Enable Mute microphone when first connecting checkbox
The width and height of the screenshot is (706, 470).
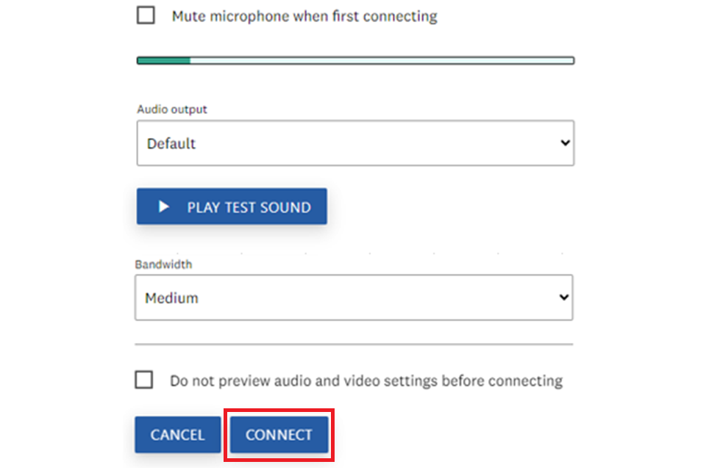point(146,15)
